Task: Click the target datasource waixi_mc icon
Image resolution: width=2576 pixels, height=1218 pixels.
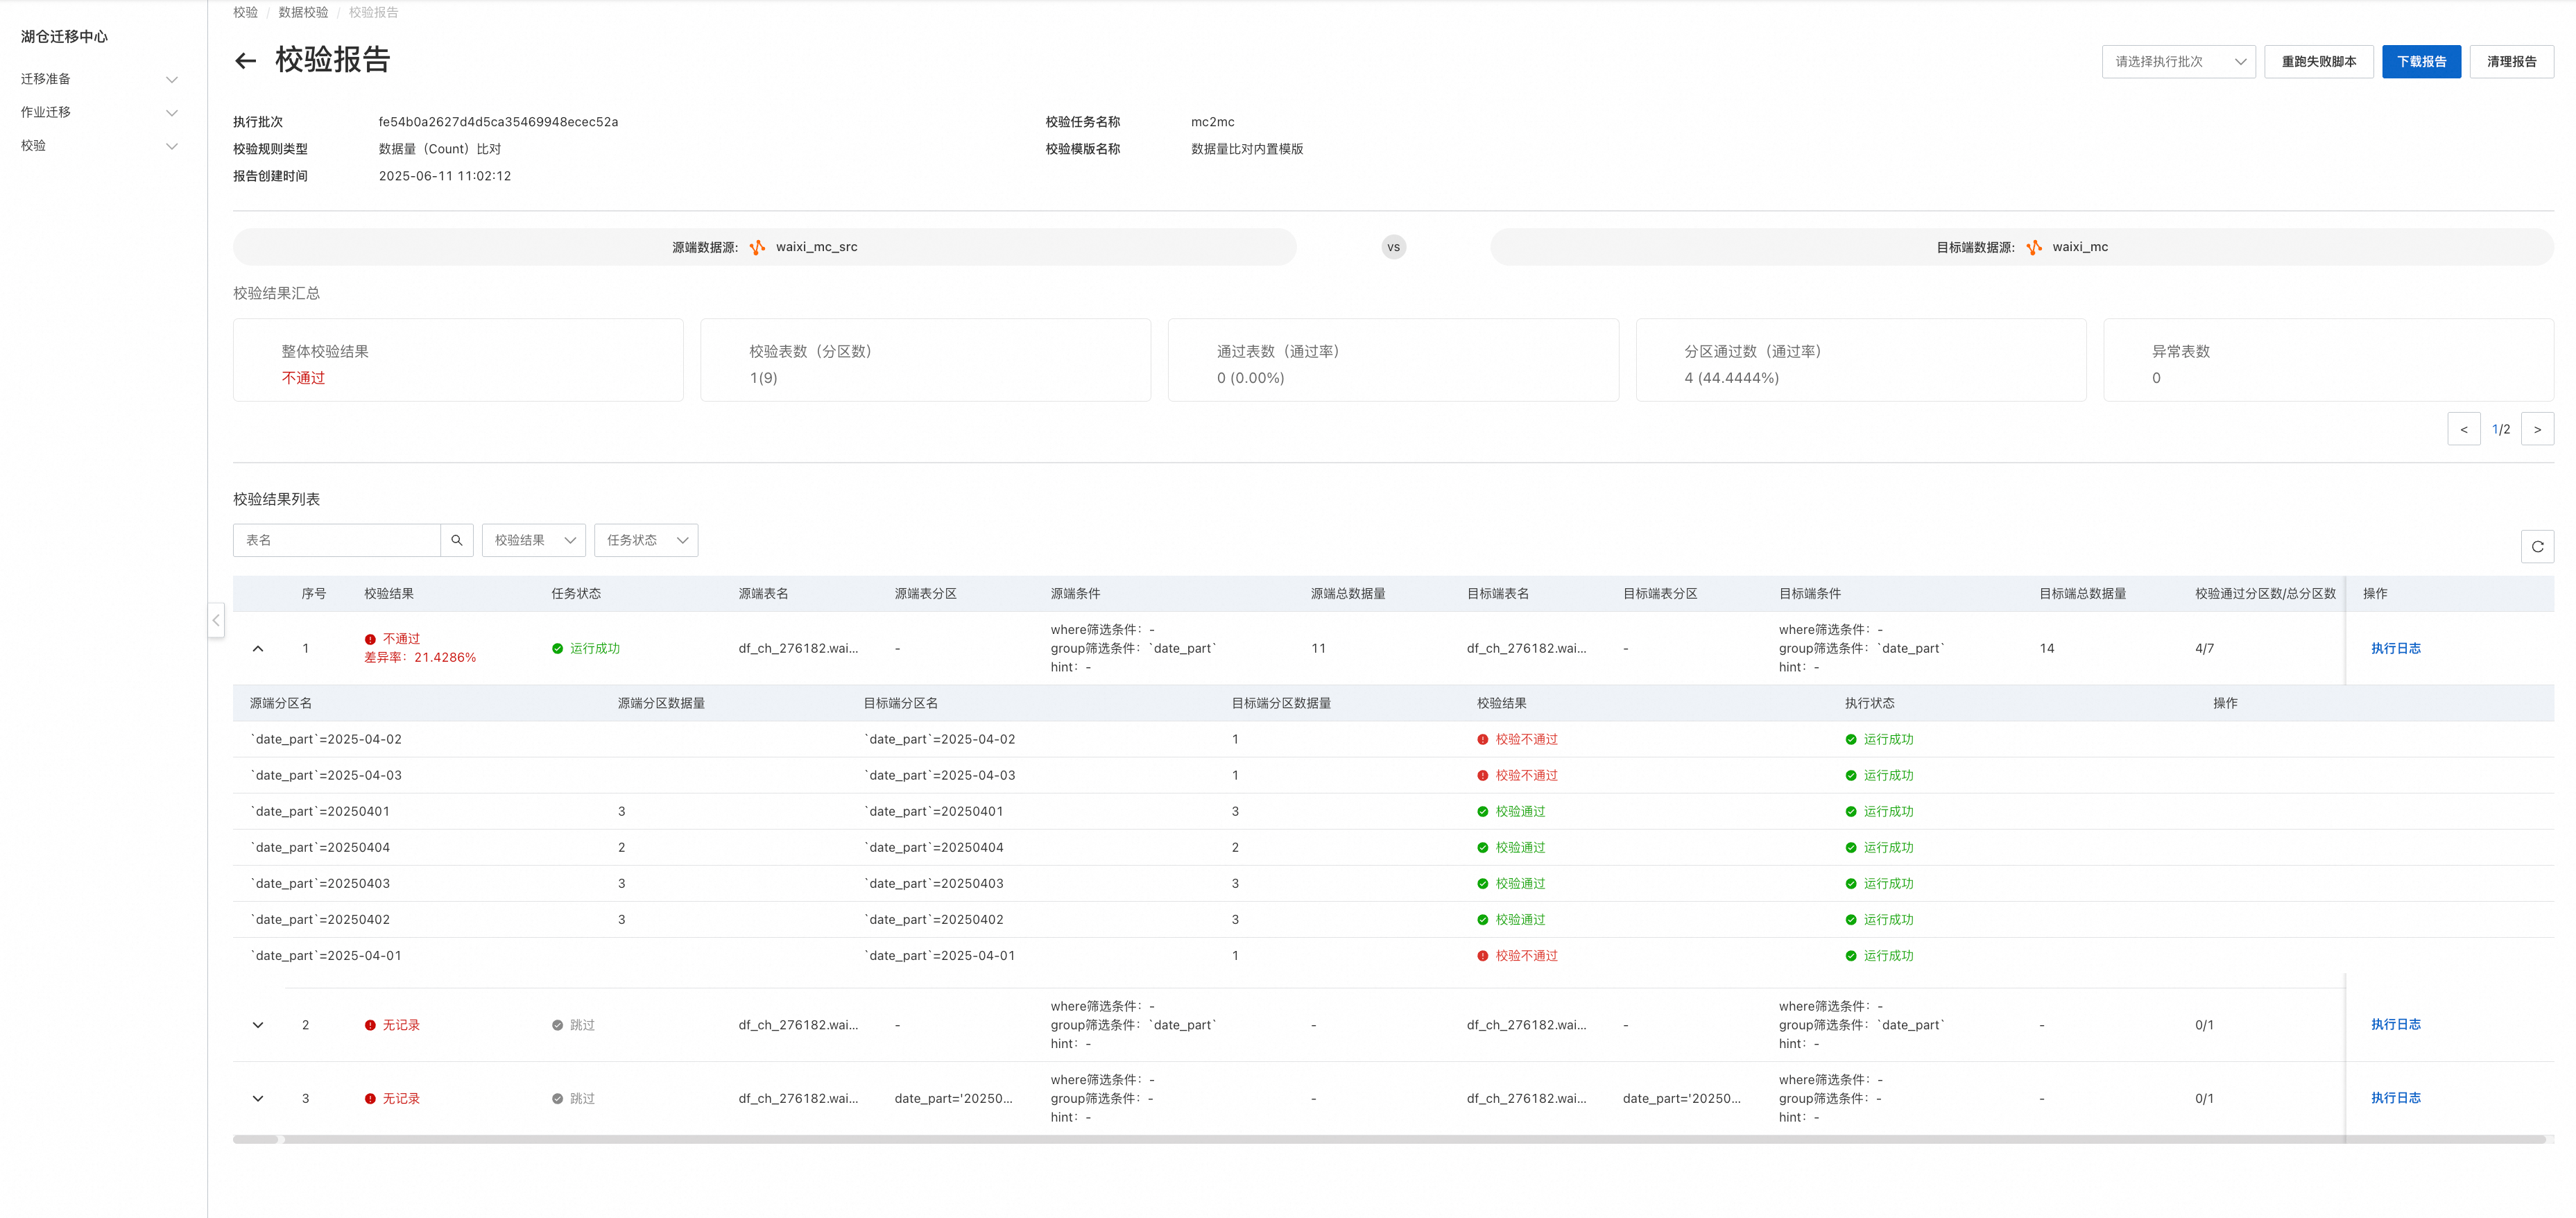Action: coord(2033,247)
